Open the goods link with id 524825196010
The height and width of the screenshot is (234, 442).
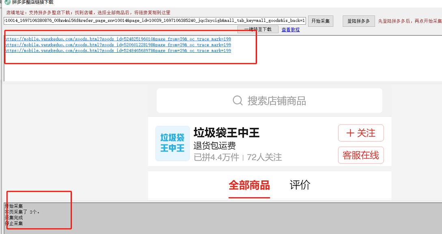(x=118, y=39)
